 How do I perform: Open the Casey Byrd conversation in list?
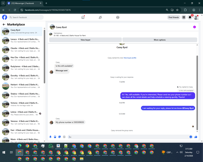pyautogui.click(x=22, y=31)
